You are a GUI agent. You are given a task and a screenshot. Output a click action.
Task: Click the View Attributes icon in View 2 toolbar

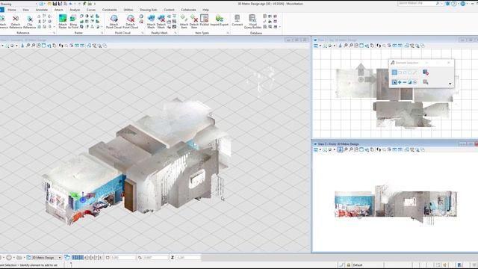(x=316, y=46)
